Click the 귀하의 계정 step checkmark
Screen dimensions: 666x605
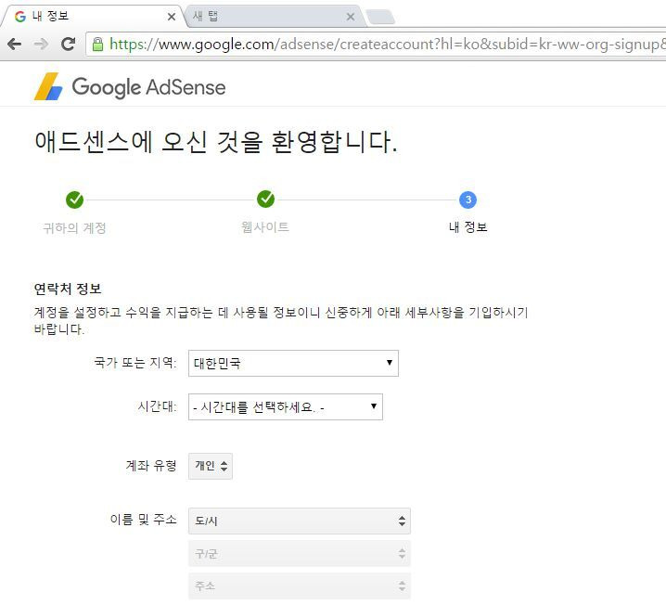click(75, 200)
